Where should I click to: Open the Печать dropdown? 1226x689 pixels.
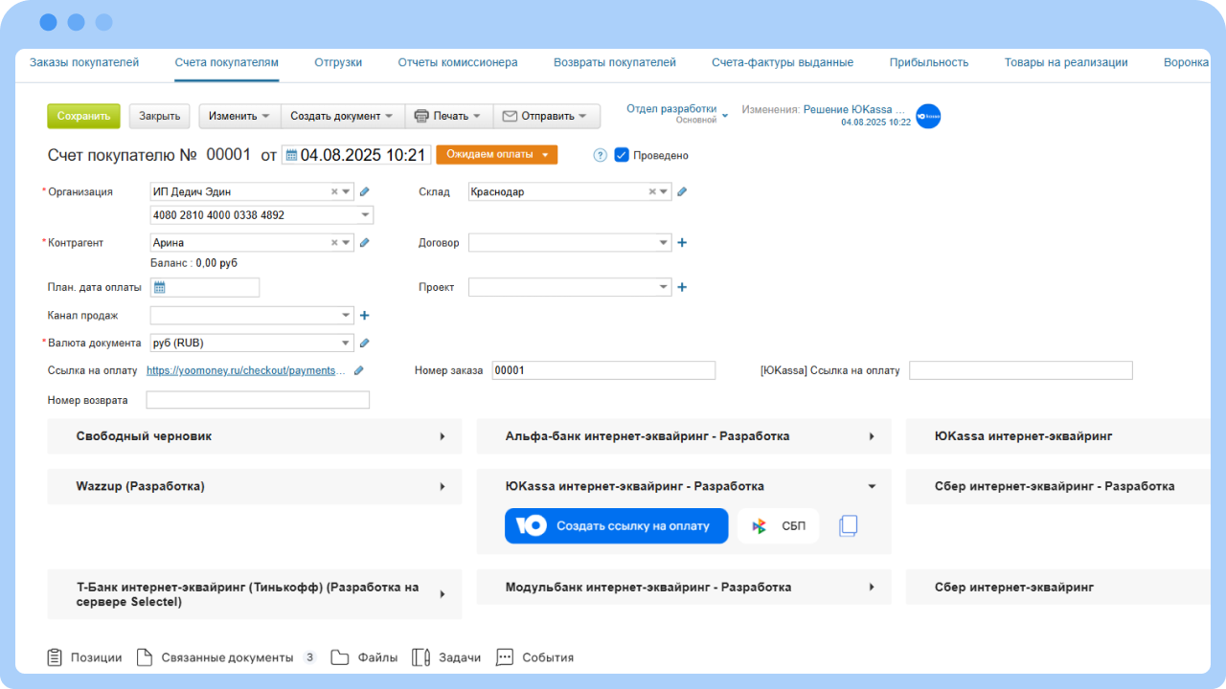[x=448, y=116]
